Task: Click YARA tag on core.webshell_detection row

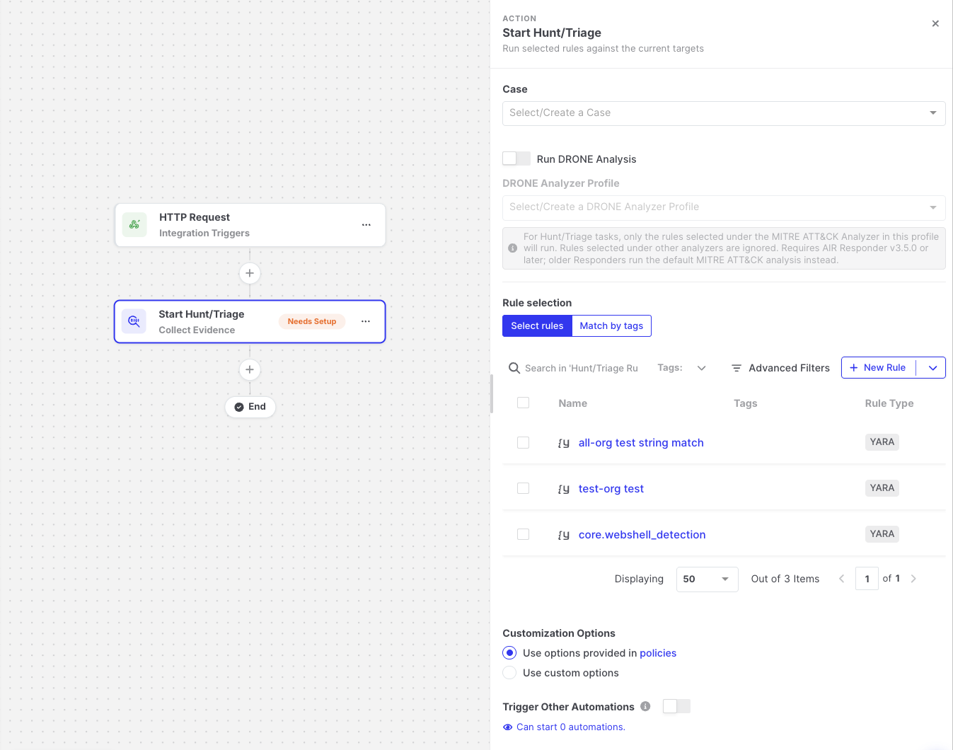Action: pos(882,534)
